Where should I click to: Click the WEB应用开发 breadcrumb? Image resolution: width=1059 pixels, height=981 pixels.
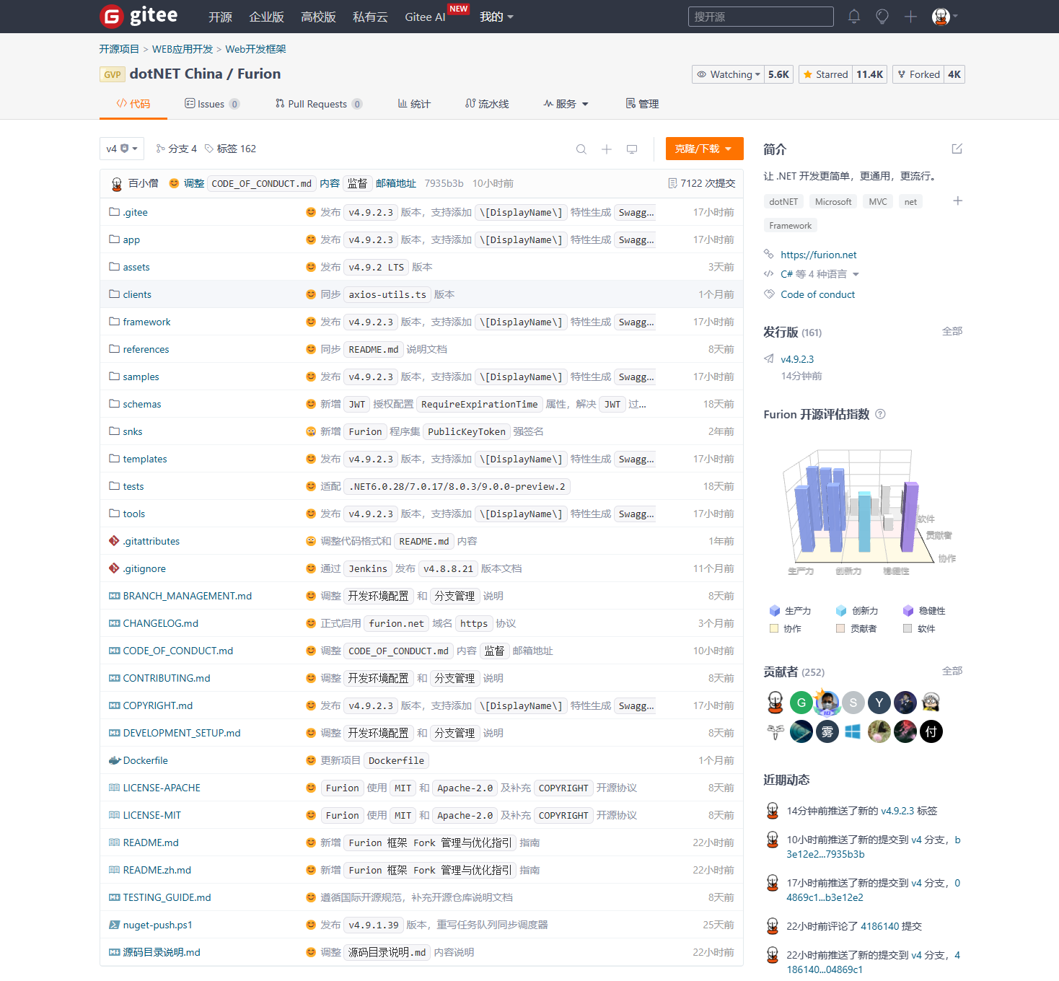coord(183,49)
